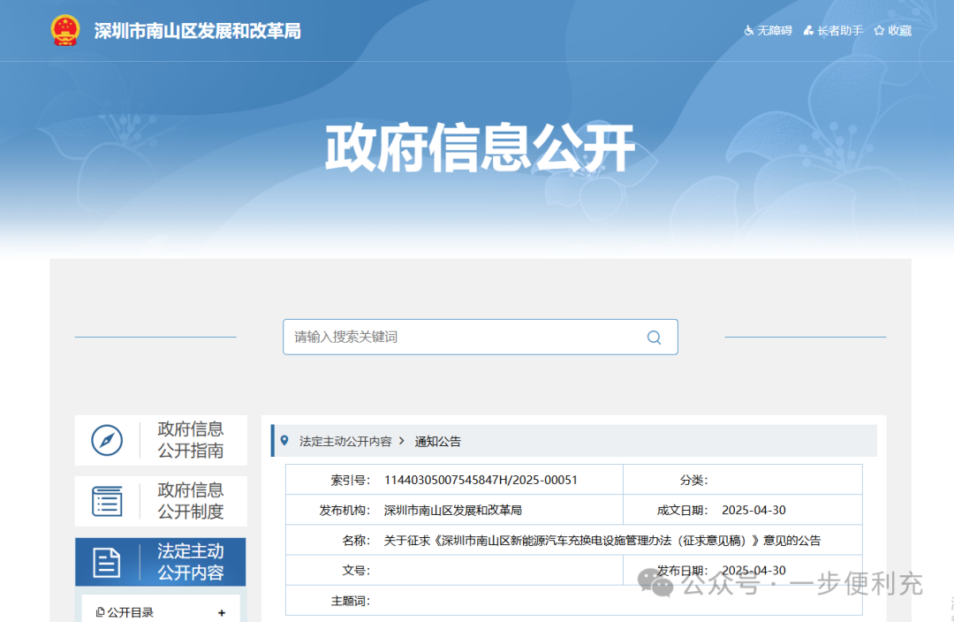Click the small page icon beside 公开目录
Viewport: 954px width, 622px height.
click(x=100, y=611)
